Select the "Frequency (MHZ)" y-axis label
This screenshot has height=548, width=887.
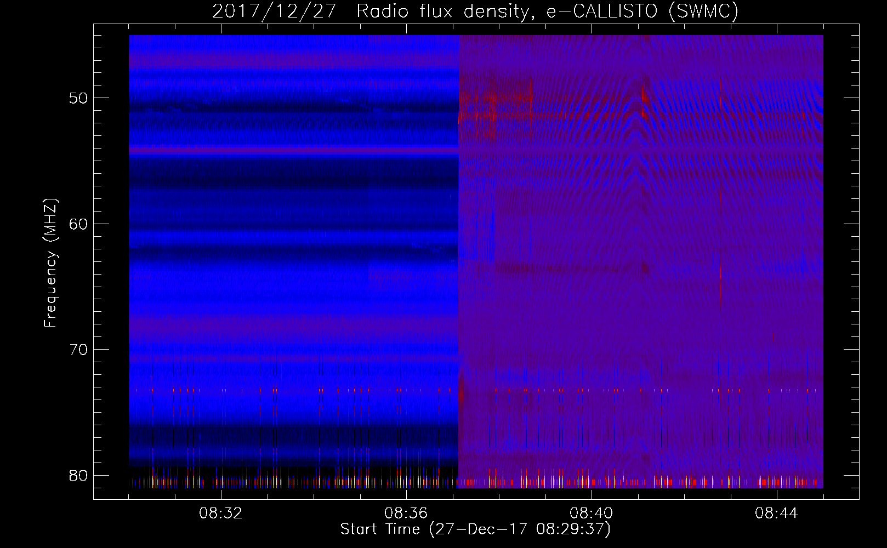click(50, 263)
